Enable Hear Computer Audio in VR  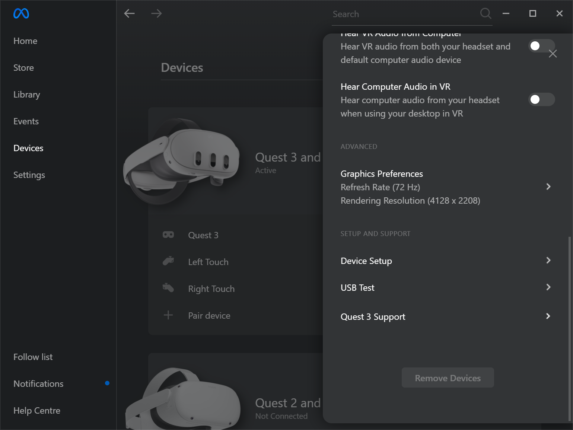(542, 99)
